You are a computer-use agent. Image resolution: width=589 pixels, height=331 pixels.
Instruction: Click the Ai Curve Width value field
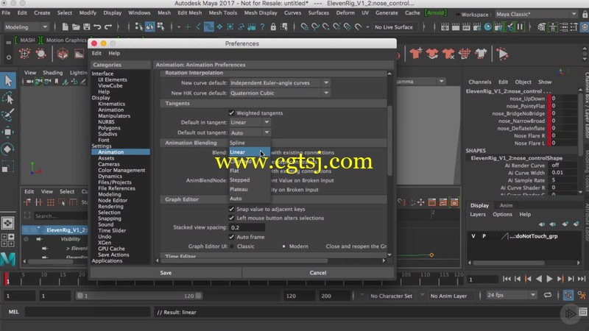click(x=564, y=173)
